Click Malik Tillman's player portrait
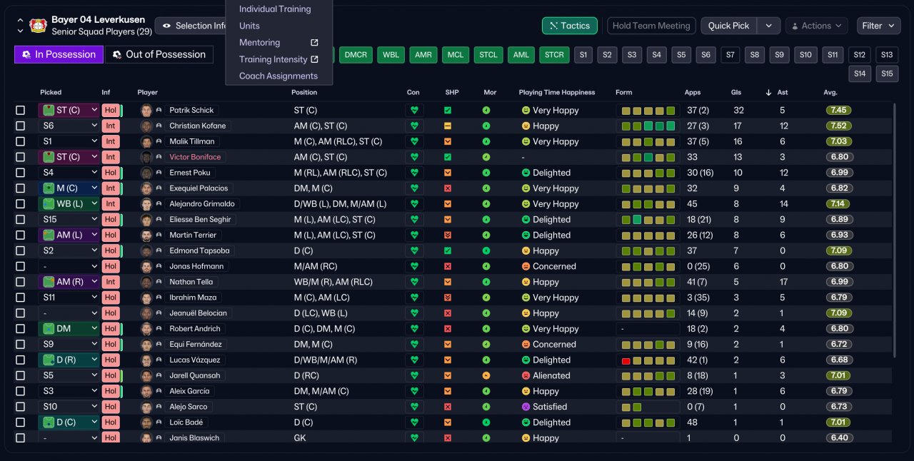 tap(146, 142)
